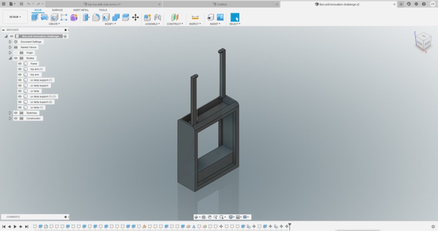The image size is (438, 231).
Task: Select the Revolve tool in toolbar
Action: 45,17
